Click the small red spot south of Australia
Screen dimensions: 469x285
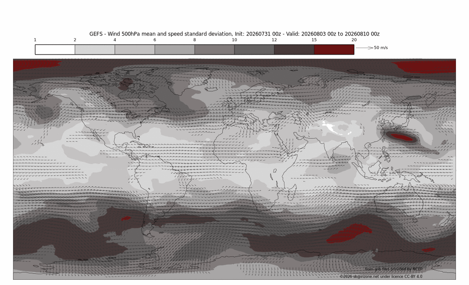(x=428, y=250)
